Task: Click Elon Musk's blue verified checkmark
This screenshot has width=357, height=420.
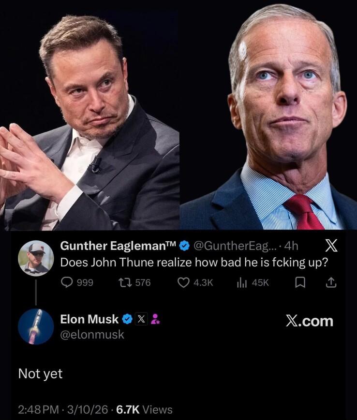Action: pos(127,319)
